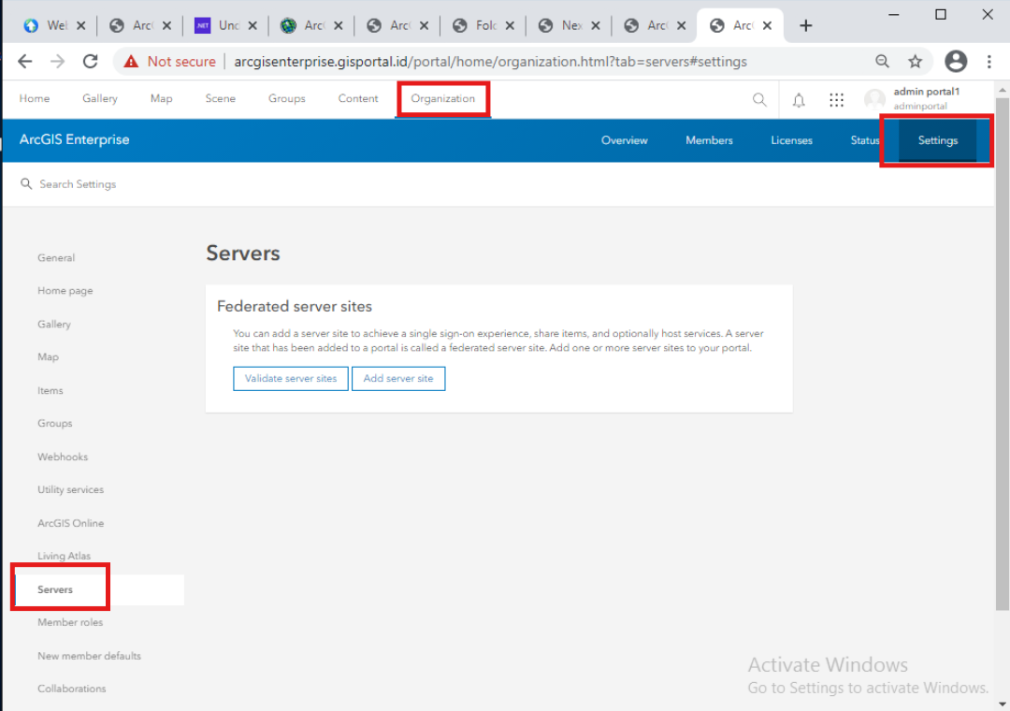Reload the page with refresh icon
Viewport: 1010px width, 711px height.
(x=90, y=61)
